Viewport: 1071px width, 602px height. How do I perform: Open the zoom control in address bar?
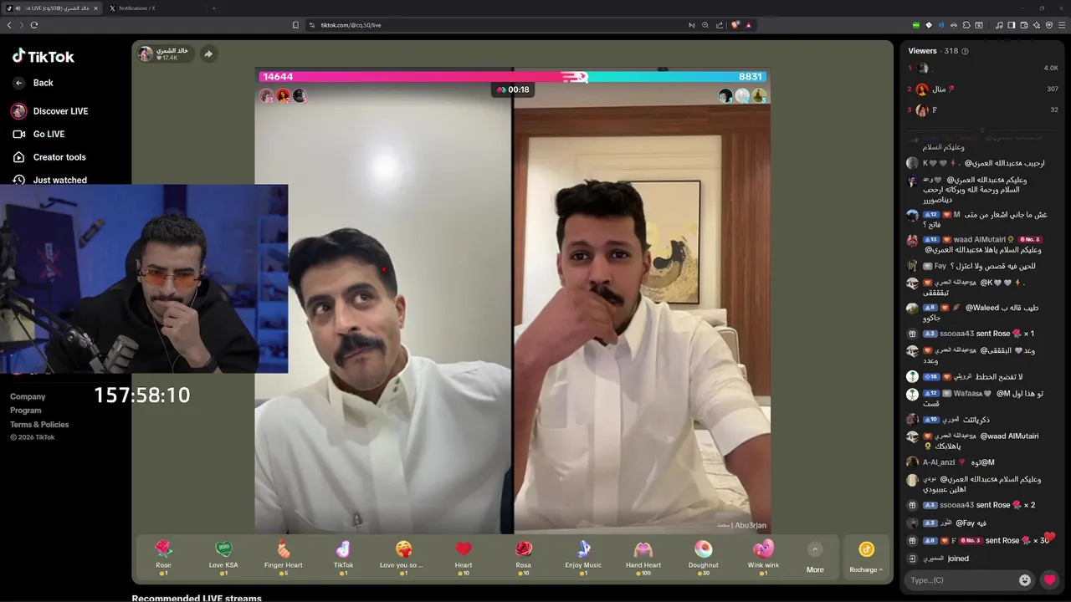click(705, 25)
